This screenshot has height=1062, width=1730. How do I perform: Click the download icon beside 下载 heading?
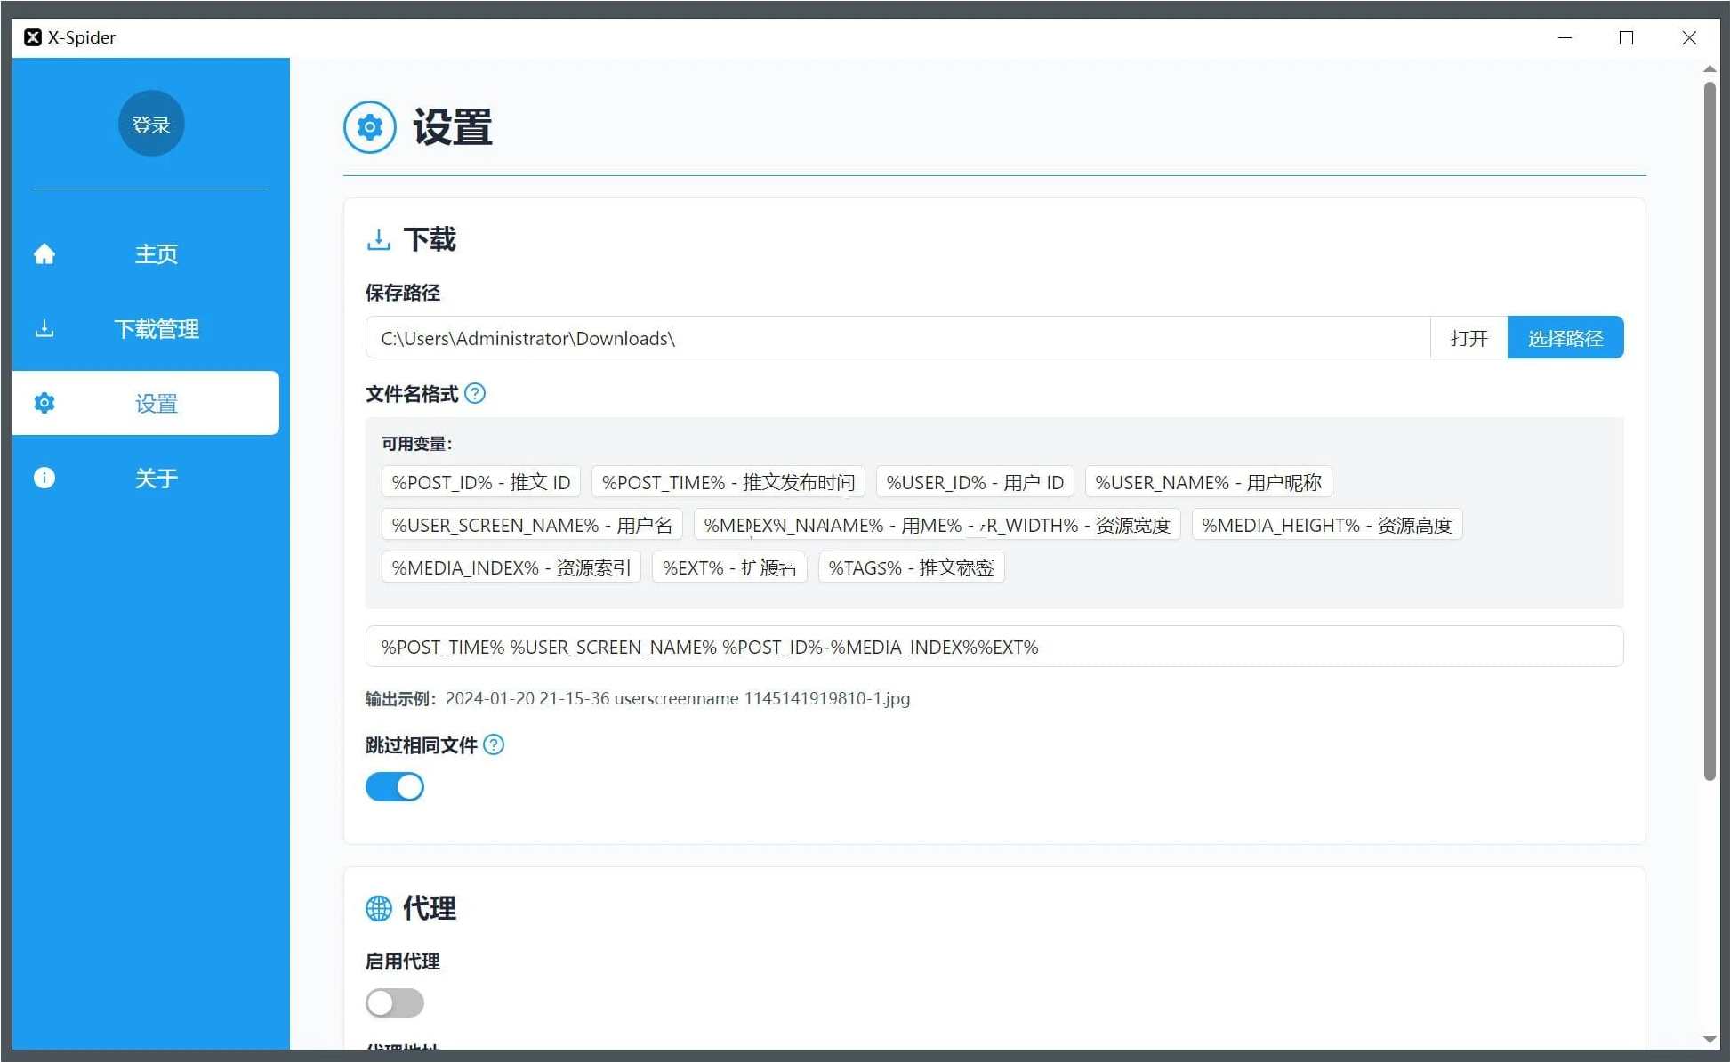(x=379, y=240)
